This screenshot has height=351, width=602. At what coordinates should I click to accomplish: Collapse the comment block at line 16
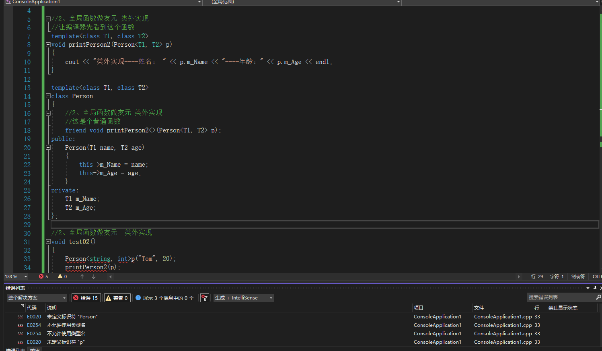coord(48,113)
